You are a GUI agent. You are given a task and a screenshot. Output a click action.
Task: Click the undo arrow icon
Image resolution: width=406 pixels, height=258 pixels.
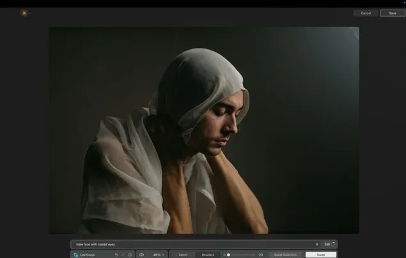point(117,254)
